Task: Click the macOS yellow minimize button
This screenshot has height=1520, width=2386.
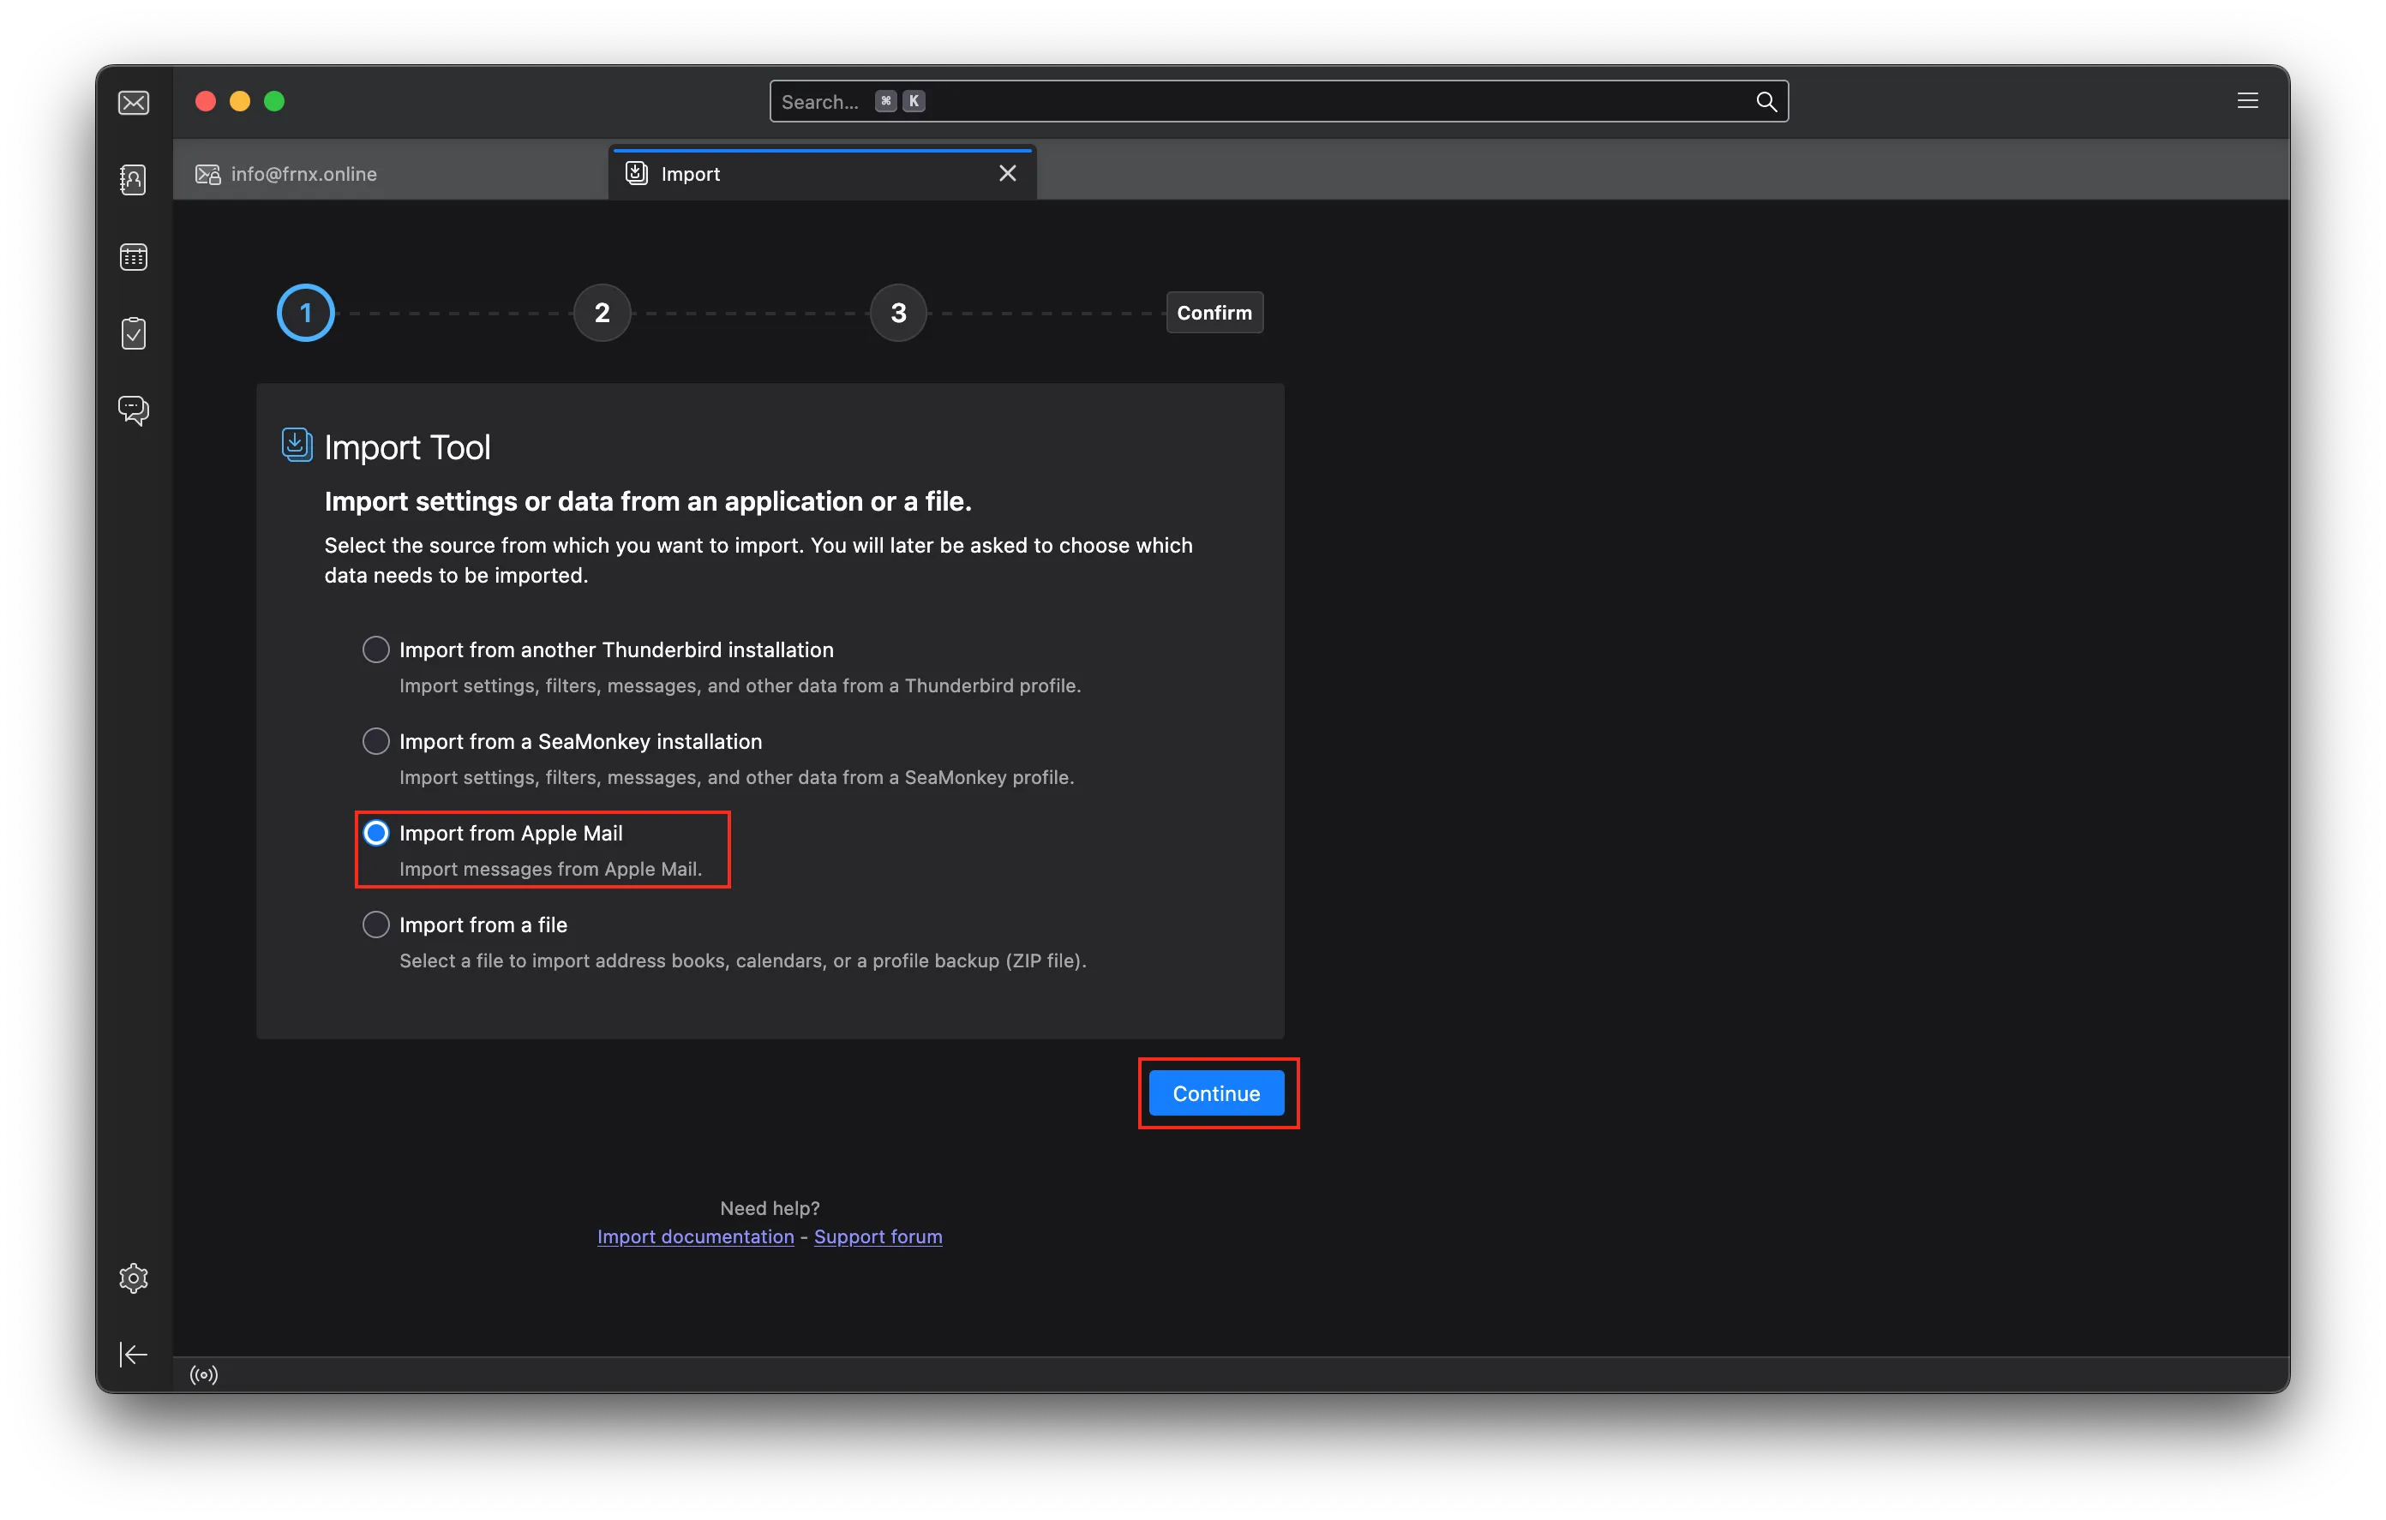Action: tap(240, 101)
